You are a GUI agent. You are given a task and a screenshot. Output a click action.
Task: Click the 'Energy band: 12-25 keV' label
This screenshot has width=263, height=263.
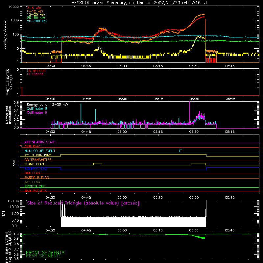pyautogui.click(x=48, y=105)
